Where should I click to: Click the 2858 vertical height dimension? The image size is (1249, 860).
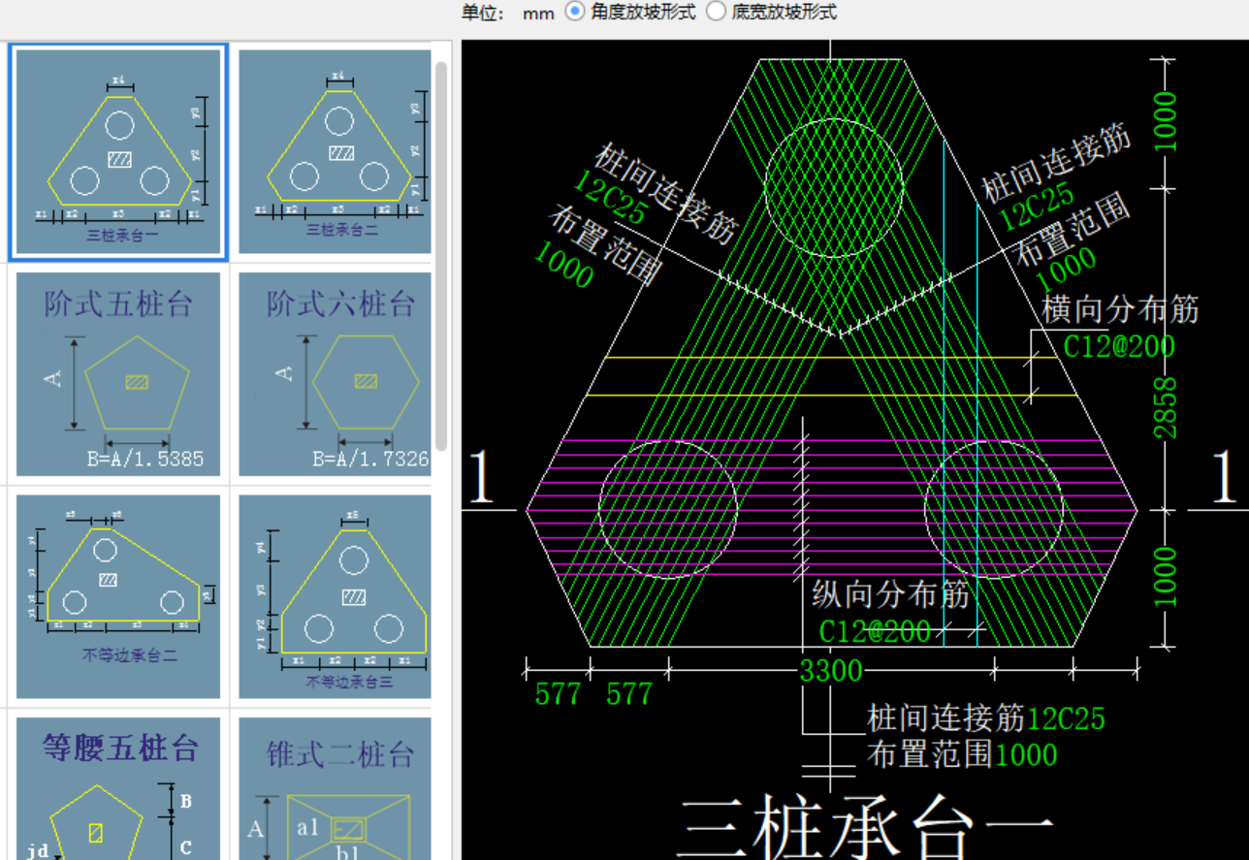[1165, 407]
